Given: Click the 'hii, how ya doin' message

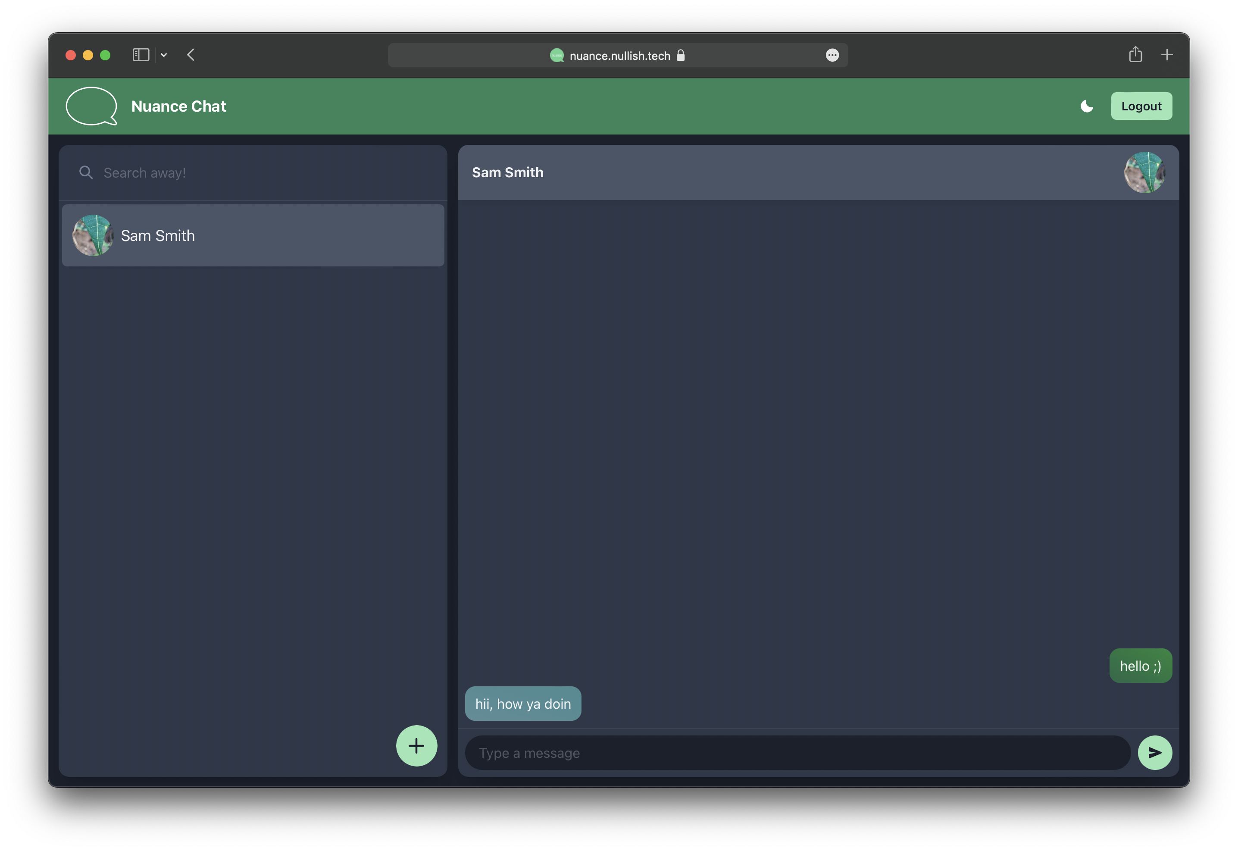Looking at the screenshot, I should pos(522,703).
